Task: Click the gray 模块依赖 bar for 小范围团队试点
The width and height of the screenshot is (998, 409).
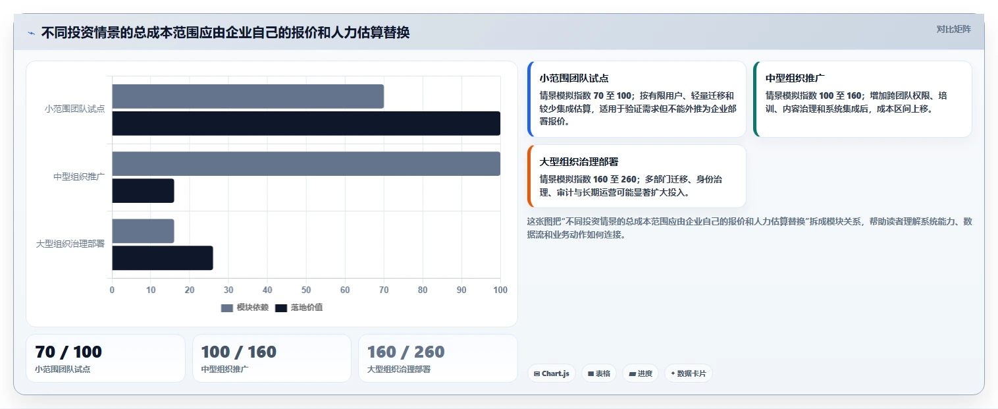Action: click(x=248, y=96)
